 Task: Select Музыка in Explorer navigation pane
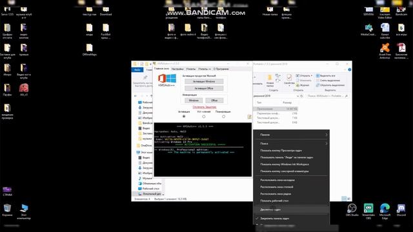(x=145, y=179)
